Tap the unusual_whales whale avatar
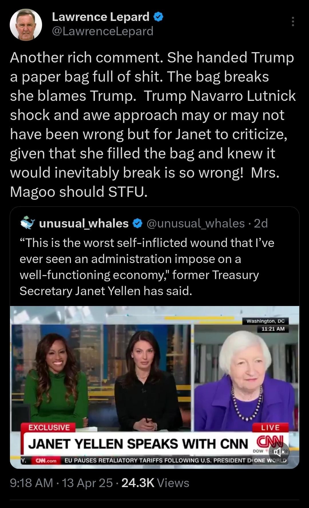 point(28,223)
